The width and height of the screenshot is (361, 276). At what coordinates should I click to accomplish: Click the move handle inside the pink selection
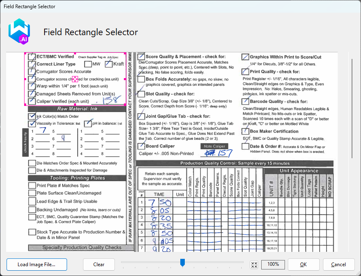point(75,79)
